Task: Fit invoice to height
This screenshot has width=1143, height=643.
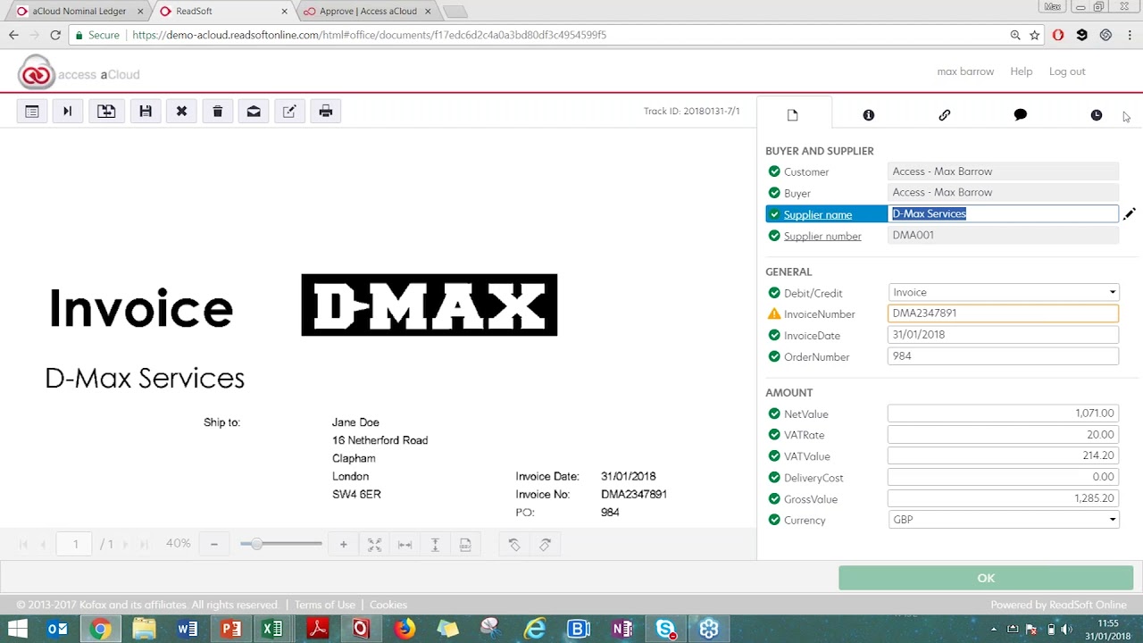Action: coord(435,544)
